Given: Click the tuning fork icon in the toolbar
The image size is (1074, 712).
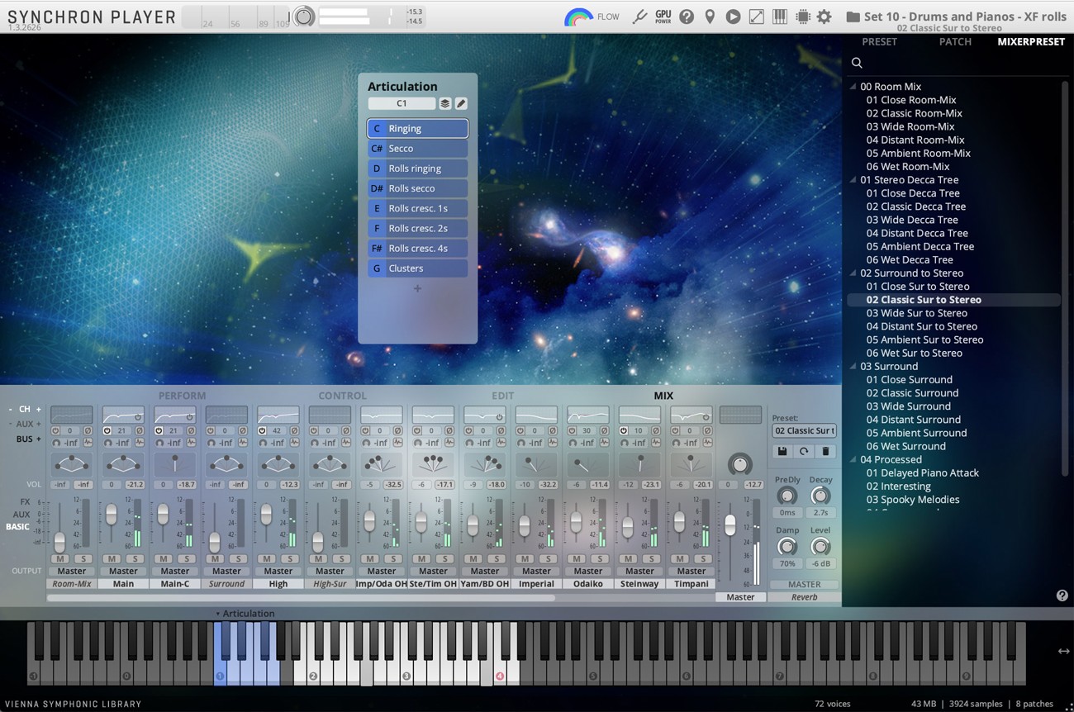Looking at the screenshot, I should tap(641, 16).
